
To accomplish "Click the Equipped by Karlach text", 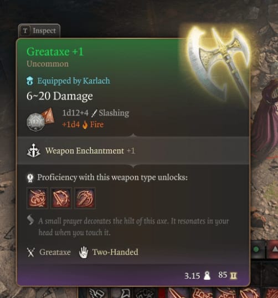I will 74,81.
